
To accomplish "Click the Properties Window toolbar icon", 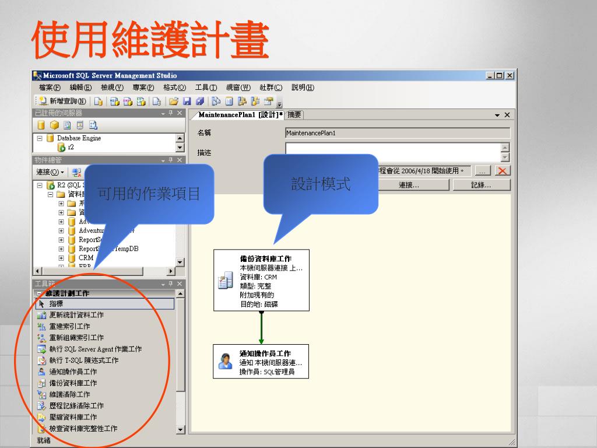I will pos(268,101).
